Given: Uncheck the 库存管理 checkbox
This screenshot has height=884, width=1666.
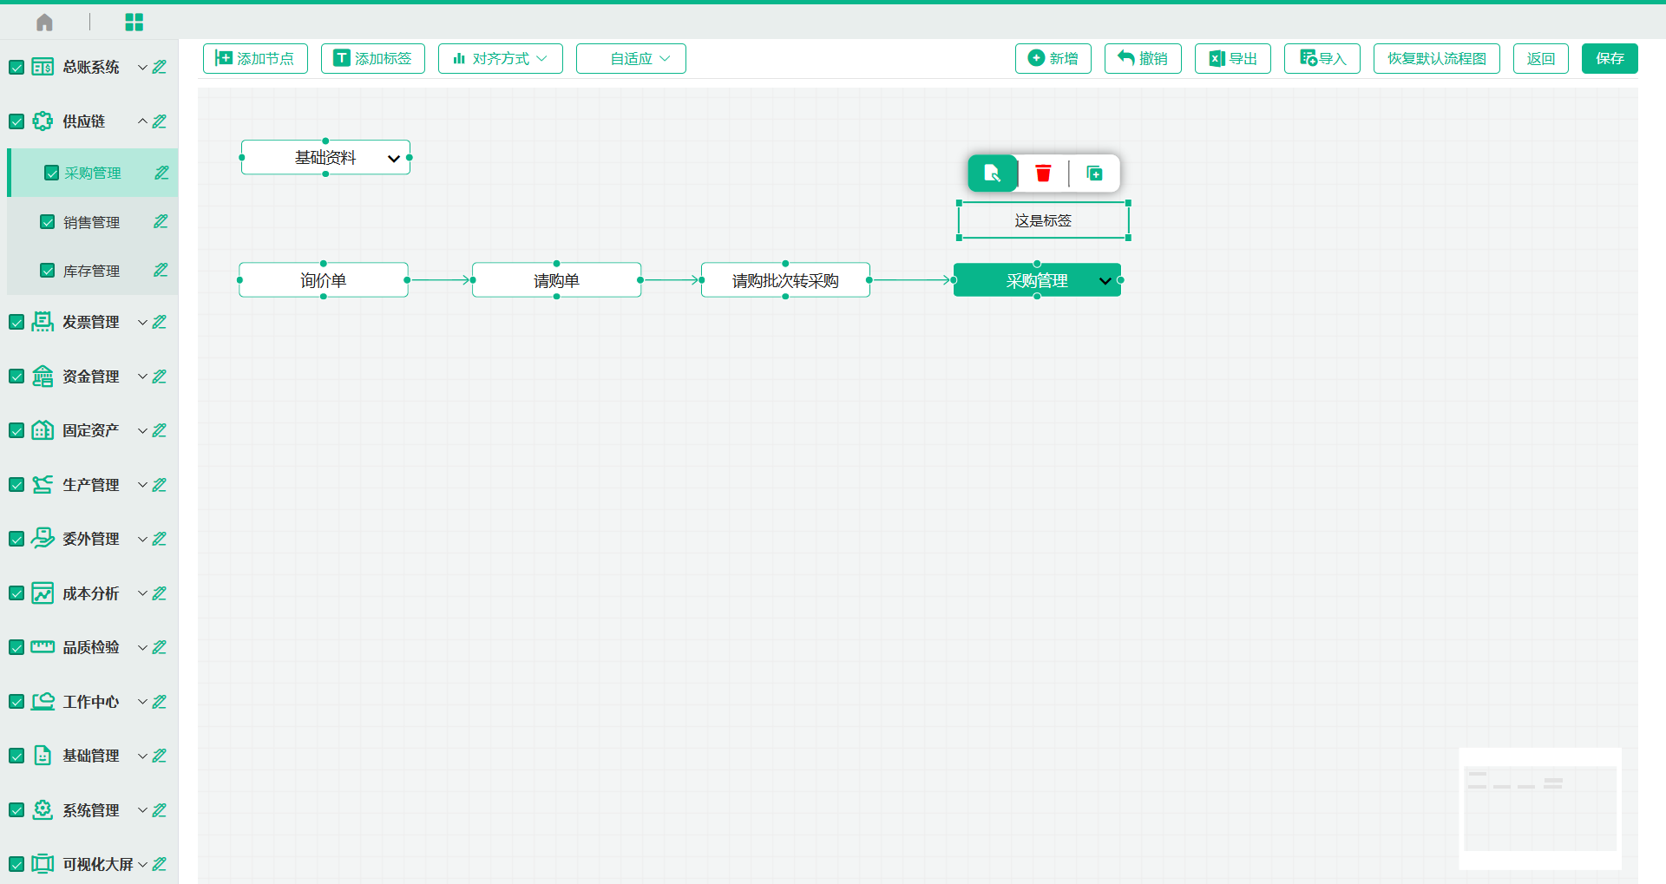Looking at the screenshot, I should pos(48,271).
